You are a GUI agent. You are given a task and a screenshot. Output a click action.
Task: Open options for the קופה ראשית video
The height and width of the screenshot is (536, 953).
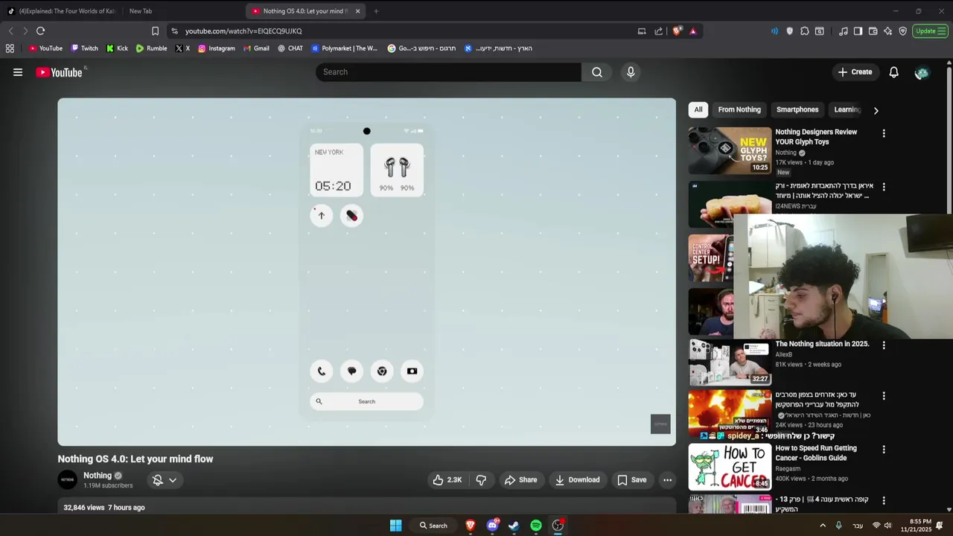pyautogui.click(x=884, y=500)
